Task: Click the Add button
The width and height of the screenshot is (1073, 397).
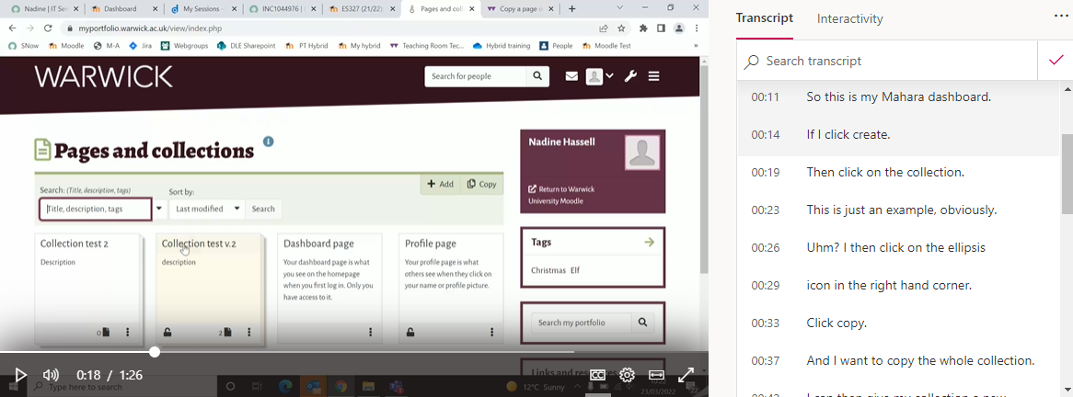Action: click(x=439, y=184)
